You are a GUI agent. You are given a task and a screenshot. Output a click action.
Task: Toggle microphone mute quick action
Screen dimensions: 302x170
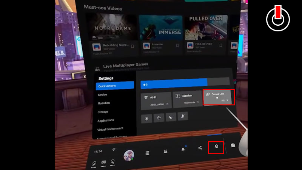click(183, 116)
